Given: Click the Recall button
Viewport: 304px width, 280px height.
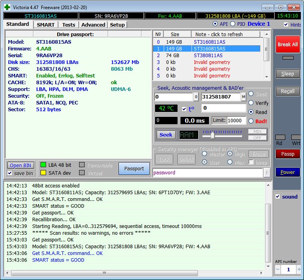Looking at the screenshot, I should (x=288, y=91).
